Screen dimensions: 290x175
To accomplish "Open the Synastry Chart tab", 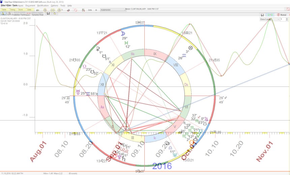I will (37, 14).
